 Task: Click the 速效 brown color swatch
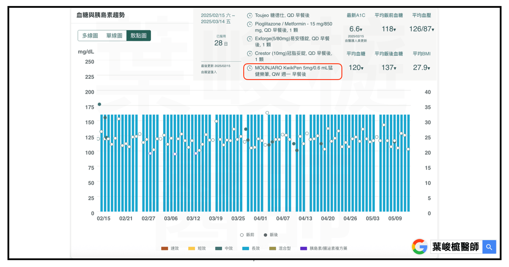tap(165, 248)
